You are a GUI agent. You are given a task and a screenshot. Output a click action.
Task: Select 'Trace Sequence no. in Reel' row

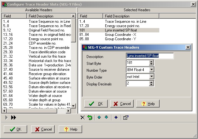[37, 26]
